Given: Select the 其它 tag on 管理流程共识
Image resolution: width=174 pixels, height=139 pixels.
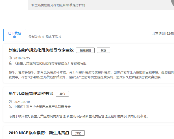Looking at the screenshot, I should 62,94.
